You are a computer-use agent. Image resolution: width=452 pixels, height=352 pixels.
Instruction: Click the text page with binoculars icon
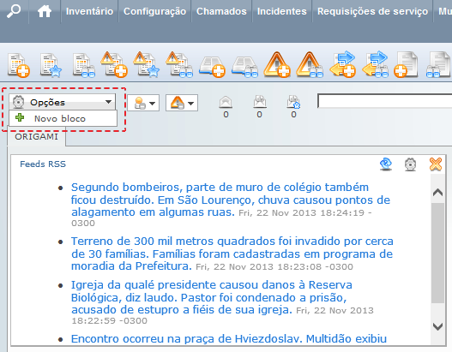tap(438, 65)
